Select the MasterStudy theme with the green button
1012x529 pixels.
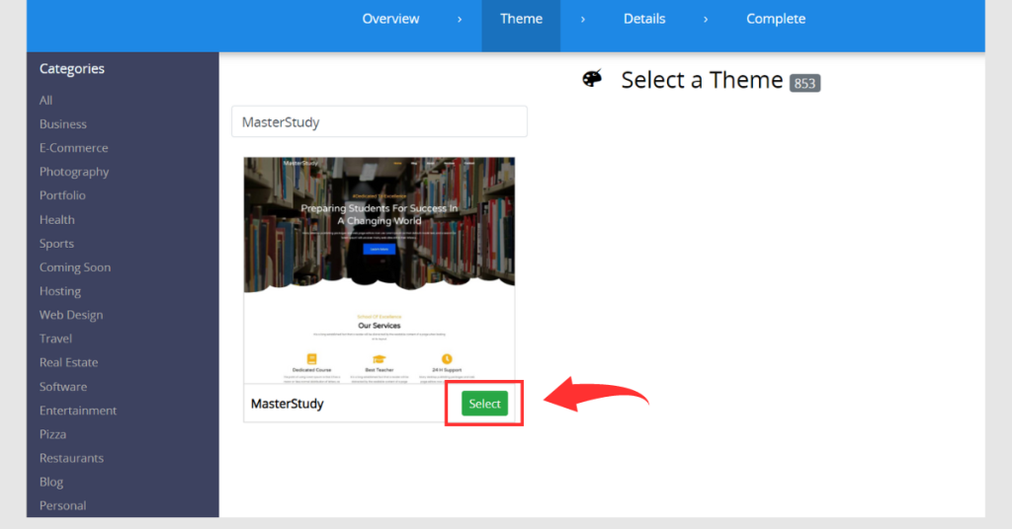click(484, 404)
